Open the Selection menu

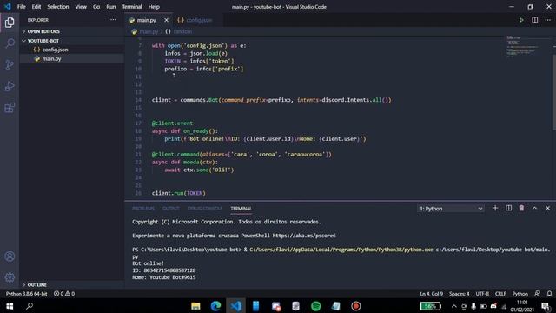(x=58, y=7)
